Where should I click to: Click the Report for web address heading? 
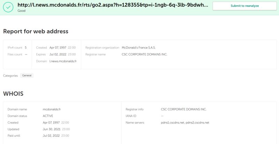pos(36,31)
